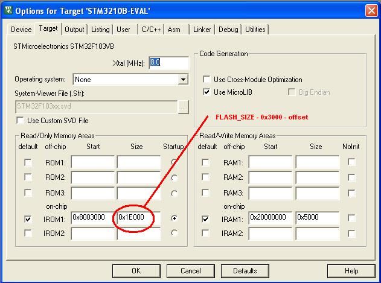Click the RAM1 Size field
This screenshot has width=381, height=283.
(x=317, y=162)
